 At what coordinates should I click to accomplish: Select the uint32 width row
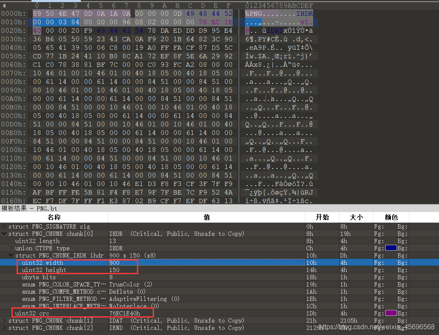tap(42, 263)
